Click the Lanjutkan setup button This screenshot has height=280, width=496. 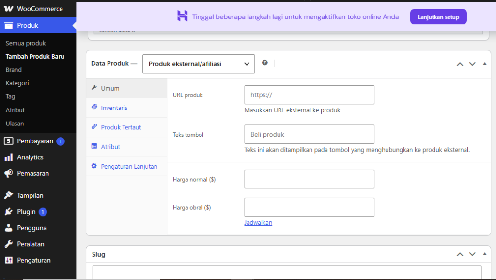[438, 17]
